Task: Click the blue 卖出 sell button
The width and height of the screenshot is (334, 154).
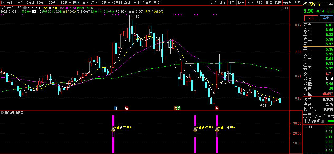Action: click(326, 18)
